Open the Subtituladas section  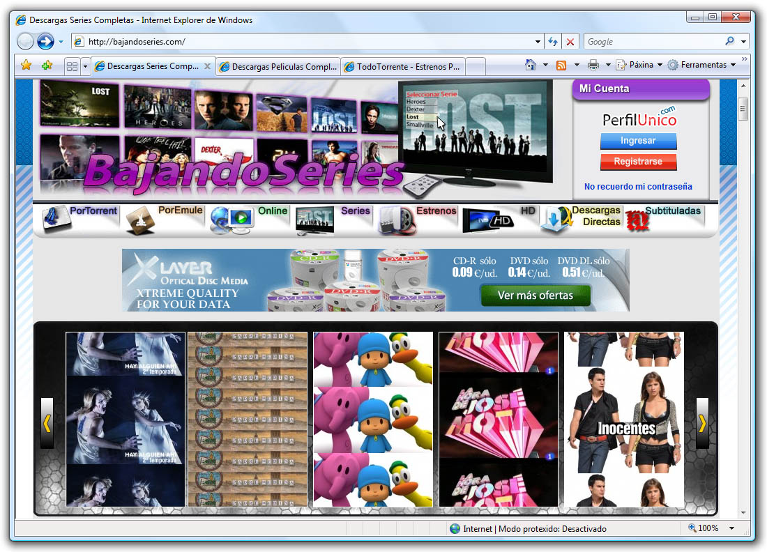point(664,219)
